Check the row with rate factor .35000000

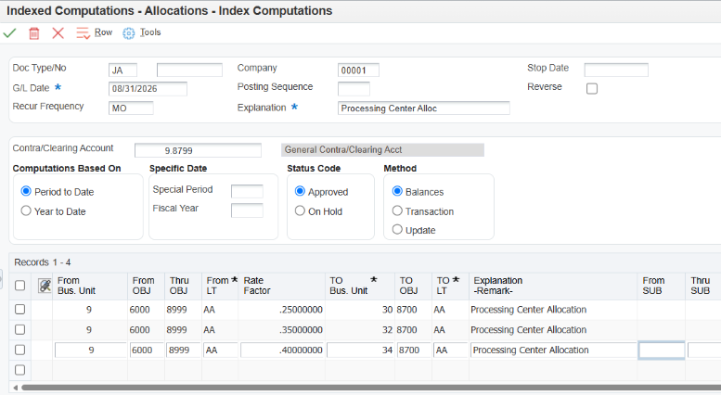19,330
